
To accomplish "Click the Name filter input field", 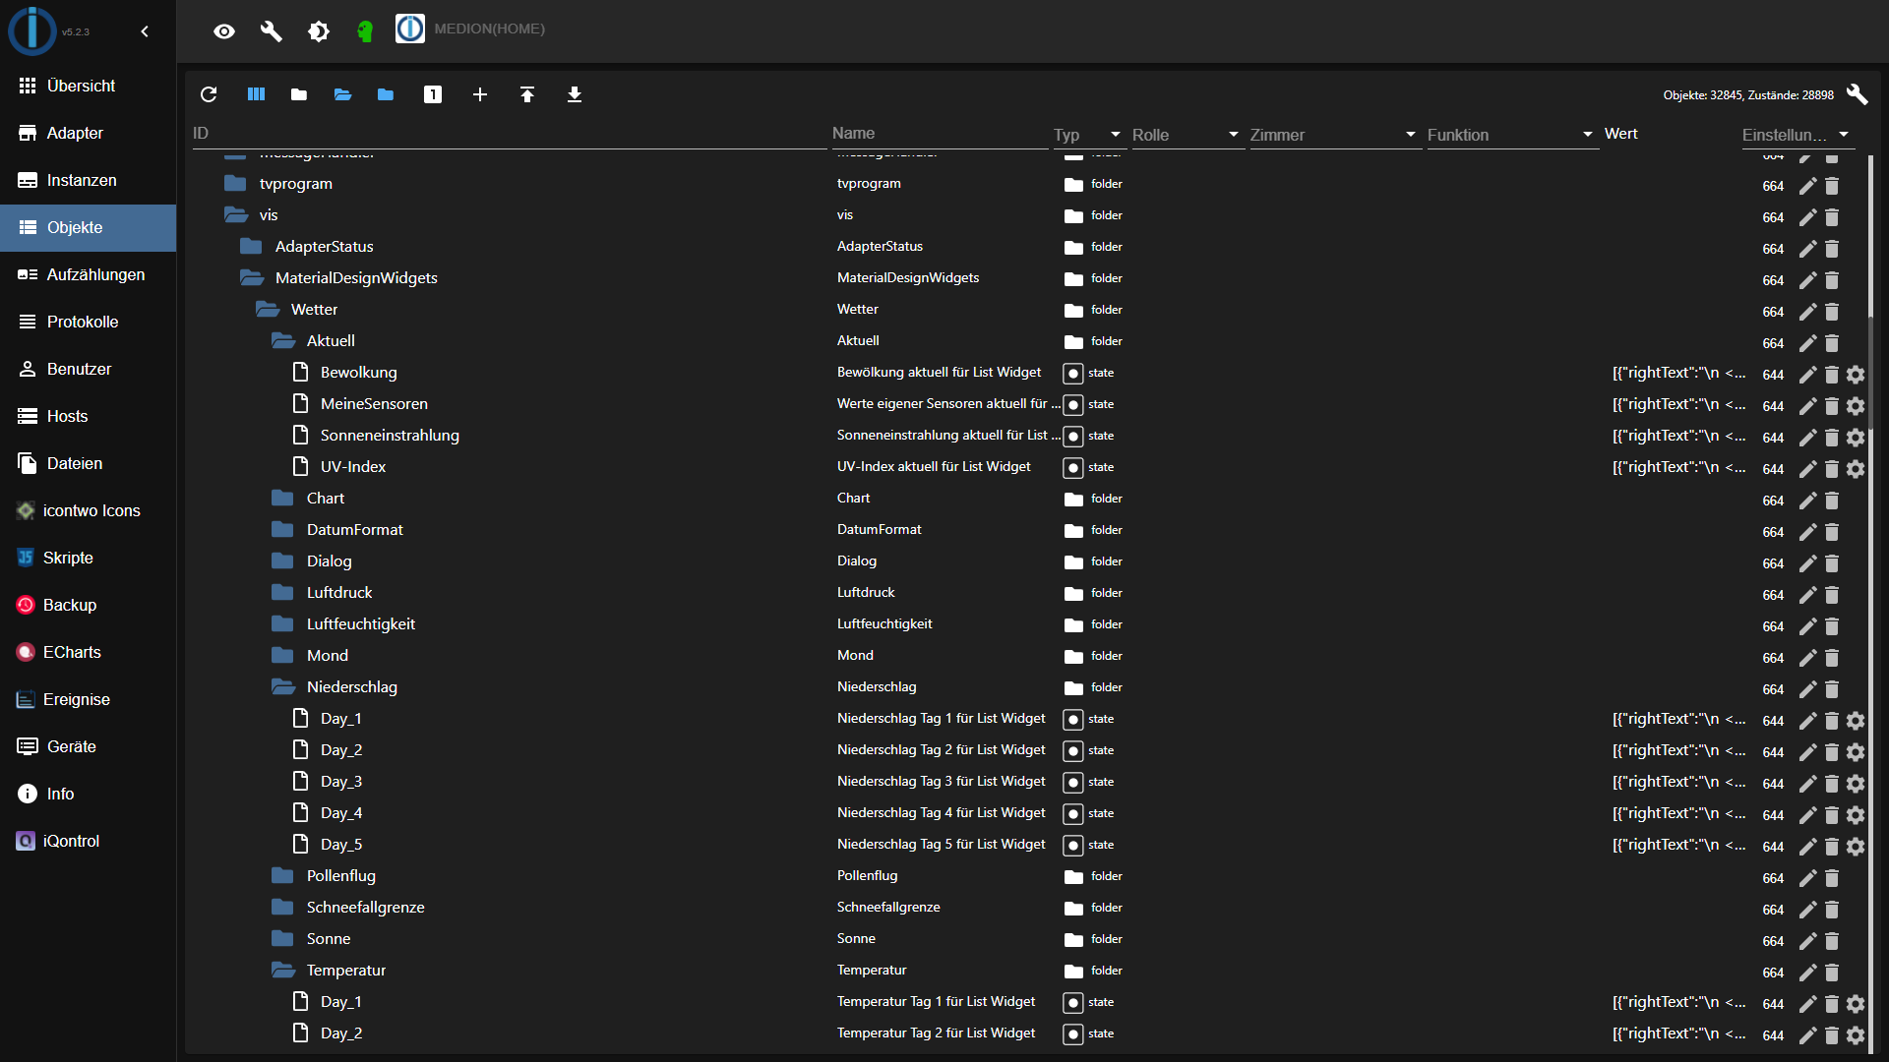I will [940, 134].
